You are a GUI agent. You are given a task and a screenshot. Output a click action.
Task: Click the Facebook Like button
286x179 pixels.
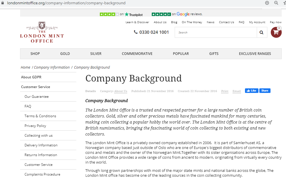click(x=252, y=91)
